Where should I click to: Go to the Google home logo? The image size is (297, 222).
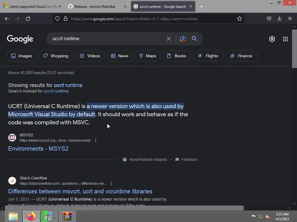[20, 39]
